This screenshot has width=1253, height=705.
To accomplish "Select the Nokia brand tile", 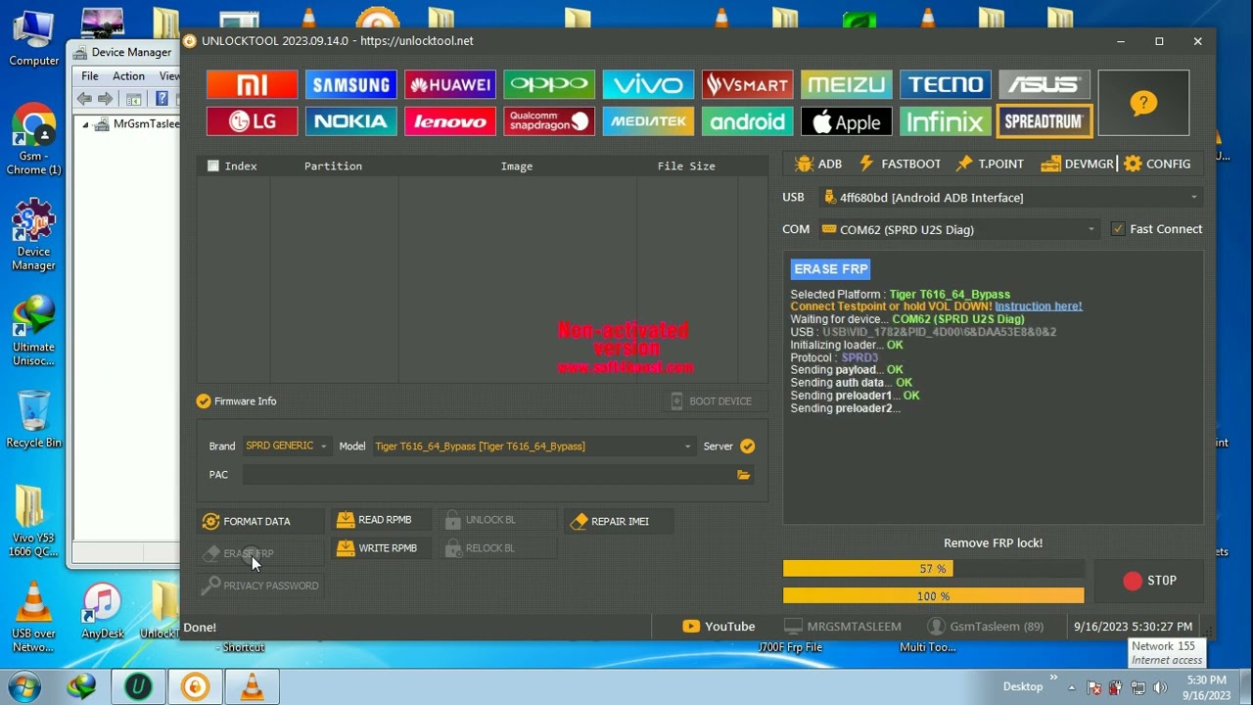I will (350, 121).
